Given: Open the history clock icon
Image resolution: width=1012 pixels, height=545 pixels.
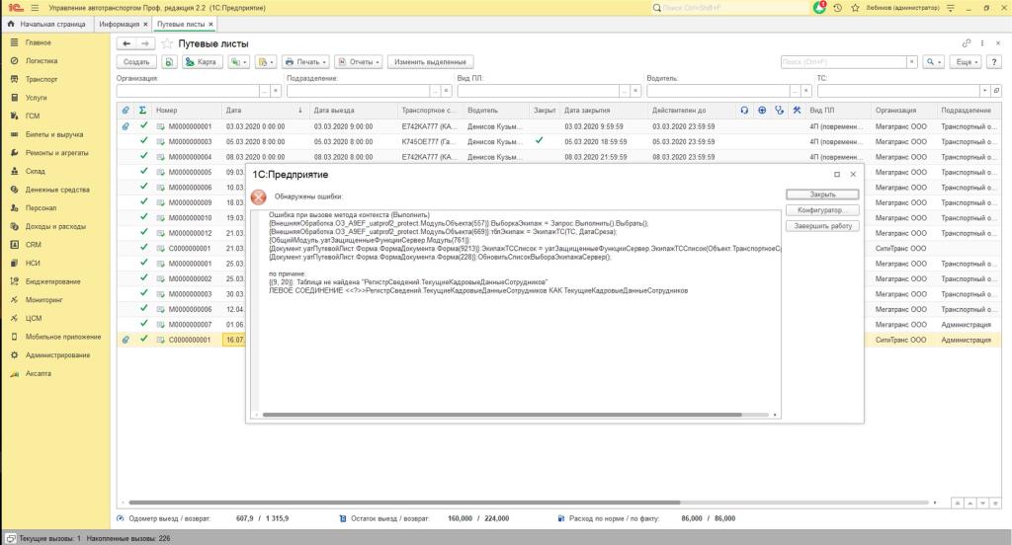Looking at the screenshot, I should [x=838, y=8].
